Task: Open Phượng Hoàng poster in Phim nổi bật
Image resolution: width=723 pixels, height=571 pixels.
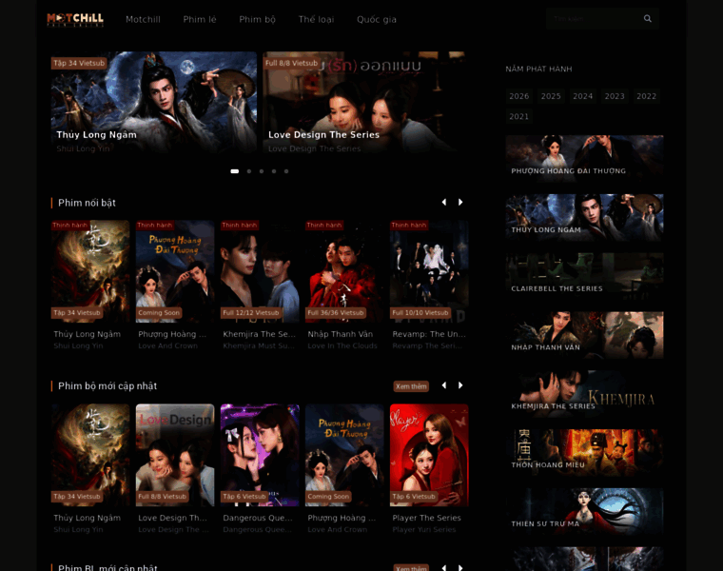Action: pos(175,271)
